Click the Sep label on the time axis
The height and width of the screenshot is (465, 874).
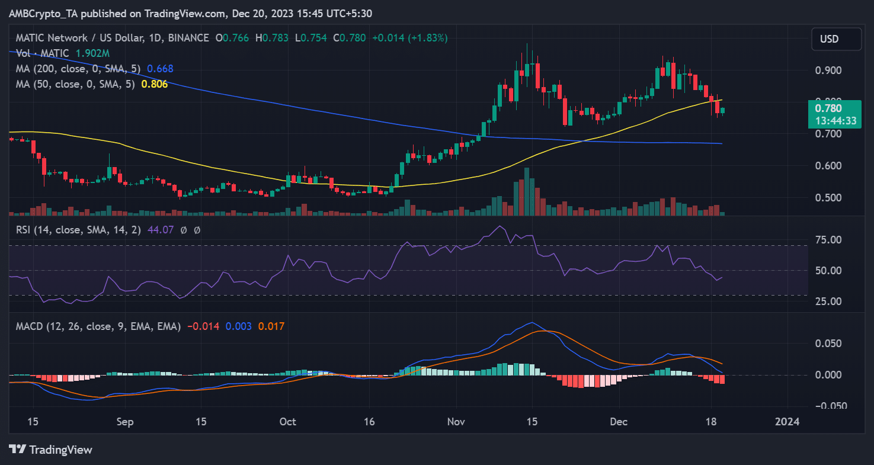coord(125,422)
